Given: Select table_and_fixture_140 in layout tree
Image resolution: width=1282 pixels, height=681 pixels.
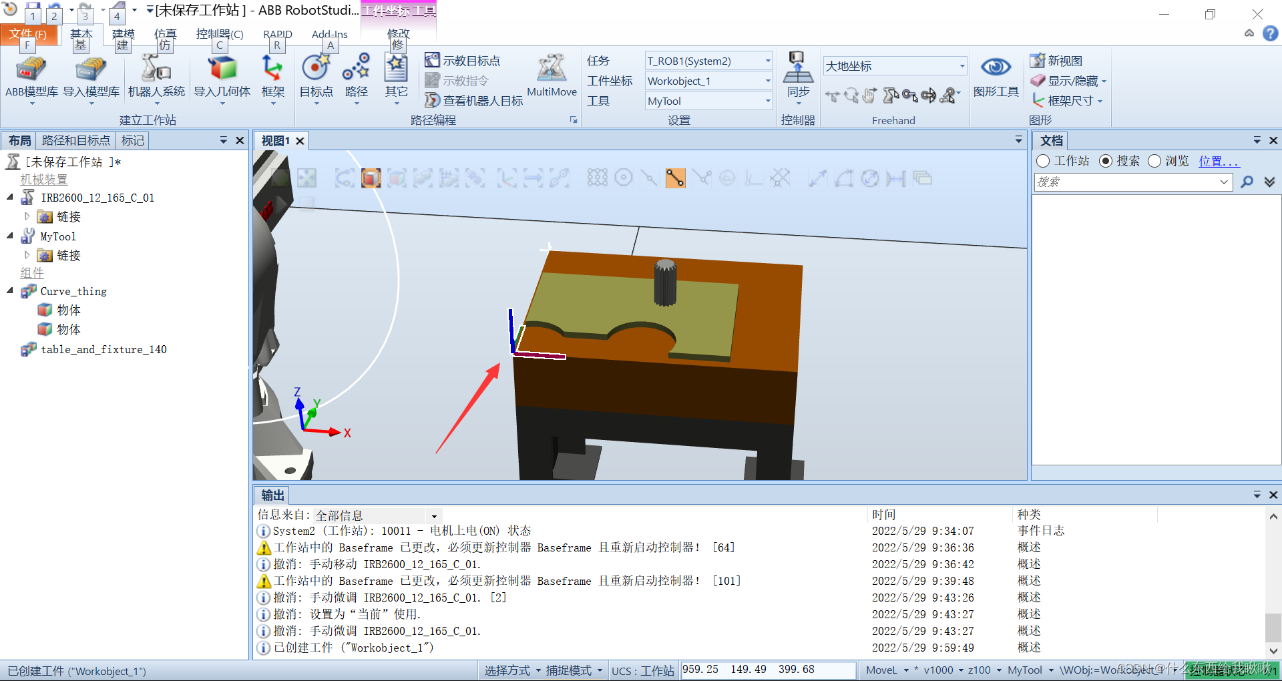Looking at the screenshot, I should [103, 349].
